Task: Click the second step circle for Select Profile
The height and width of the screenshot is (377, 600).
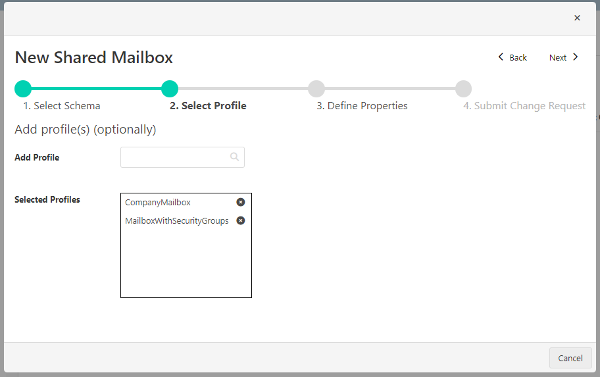Action: point(170,89)
